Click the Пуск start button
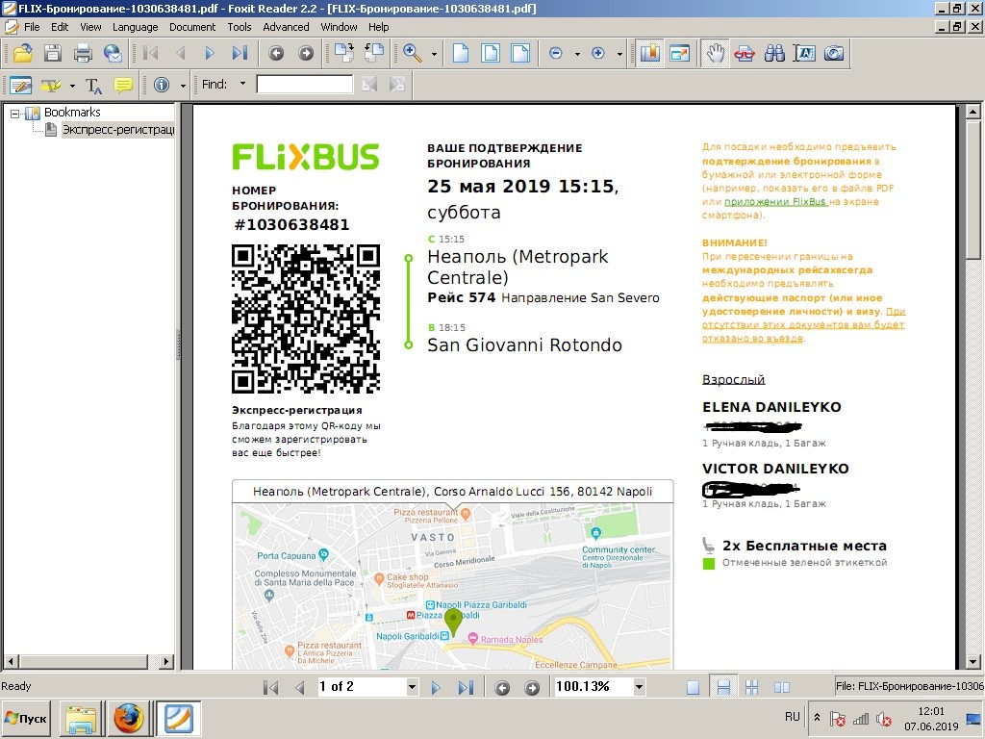 click(26, 718)
